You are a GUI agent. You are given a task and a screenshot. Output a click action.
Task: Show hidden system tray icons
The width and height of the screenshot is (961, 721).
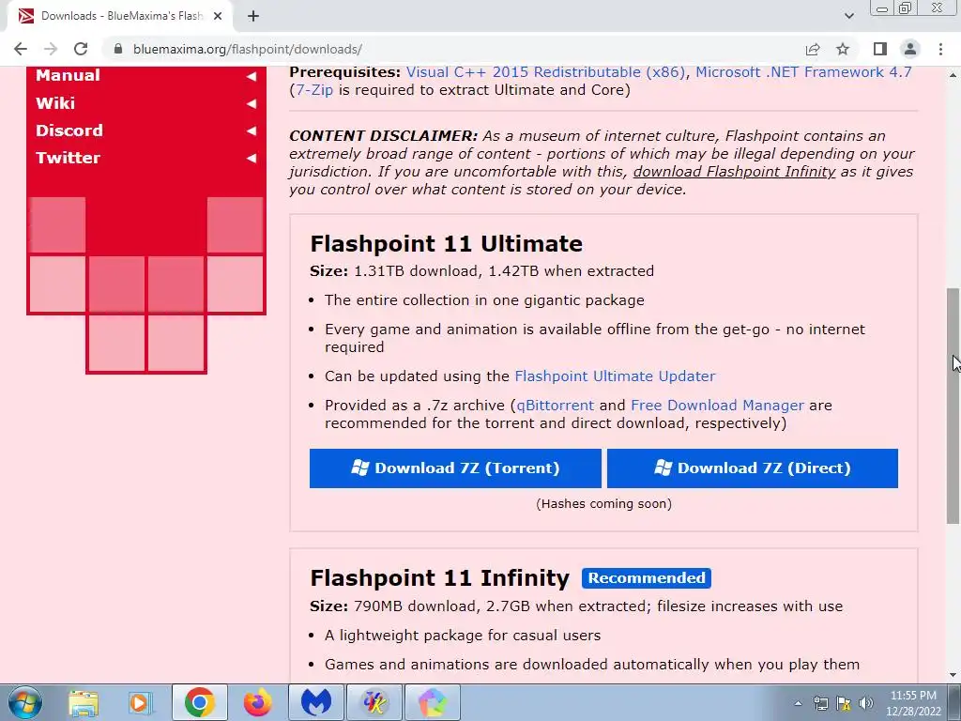pos(798,704)
